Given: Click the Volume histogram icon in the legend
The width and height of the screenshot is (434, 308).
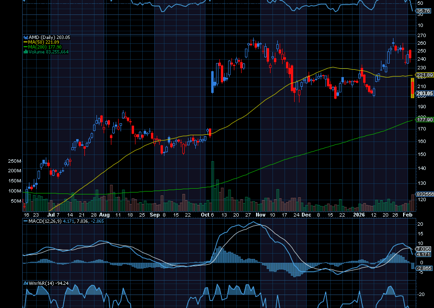Looking at the screenshot, I should 26,51.
